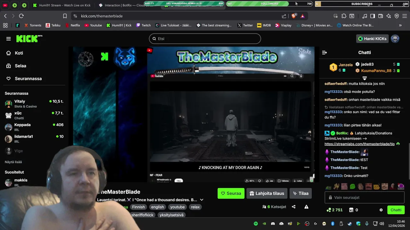The width and height of the screenshot is (410, 230).
Task: Click the Lahjoita tilaus button
Action: click(x=267, y=193)
